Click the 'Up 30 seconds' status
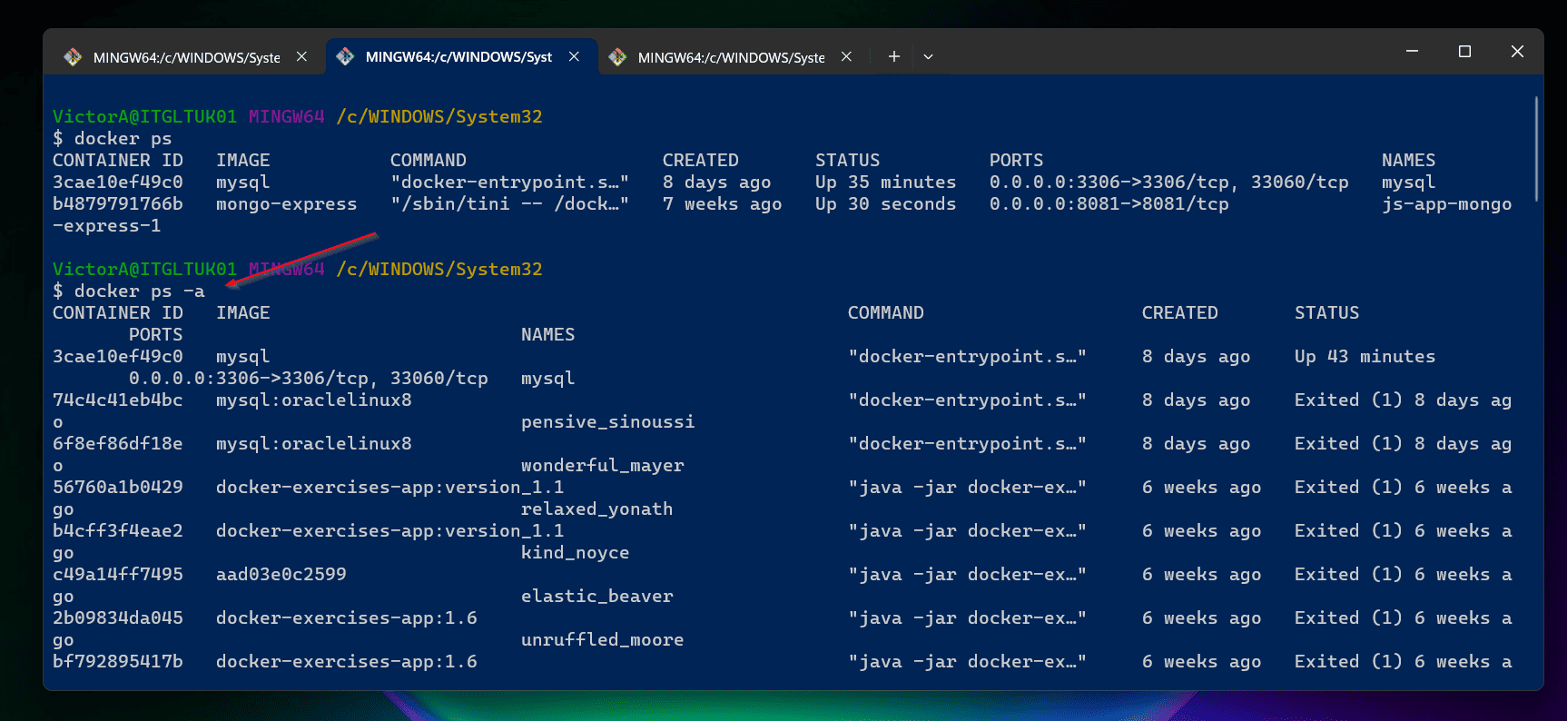Screen dimensions: 1567x721 point(886,204)
